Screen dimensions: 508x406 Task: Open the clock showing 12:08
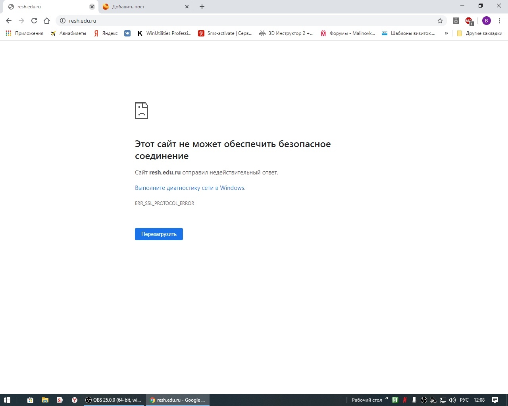[x=479, y=400]
